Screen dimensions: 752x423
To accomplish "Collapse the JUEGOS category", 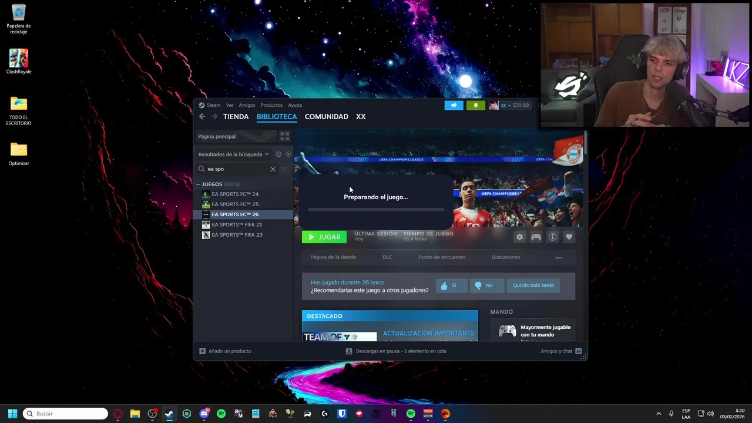I will 199,184.
